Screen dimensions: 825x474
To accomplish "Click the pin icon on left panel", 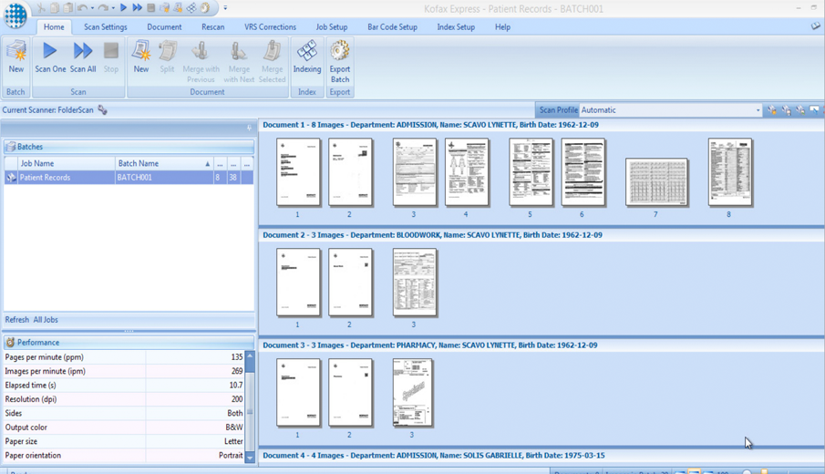I will click(x=249, y=128).
